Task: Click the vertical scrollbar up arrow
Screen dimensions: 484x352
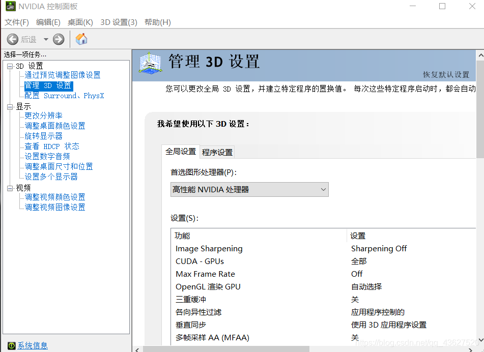Action: click(480, 55)
